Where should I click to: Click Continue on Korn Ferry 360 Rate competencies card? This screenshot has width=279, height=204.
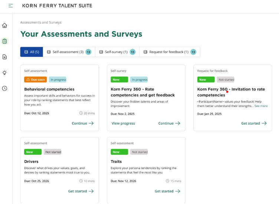pyautogui.click(x=169, y=123)
